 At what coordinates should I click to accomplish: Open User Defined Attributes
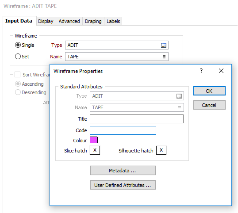123,185
